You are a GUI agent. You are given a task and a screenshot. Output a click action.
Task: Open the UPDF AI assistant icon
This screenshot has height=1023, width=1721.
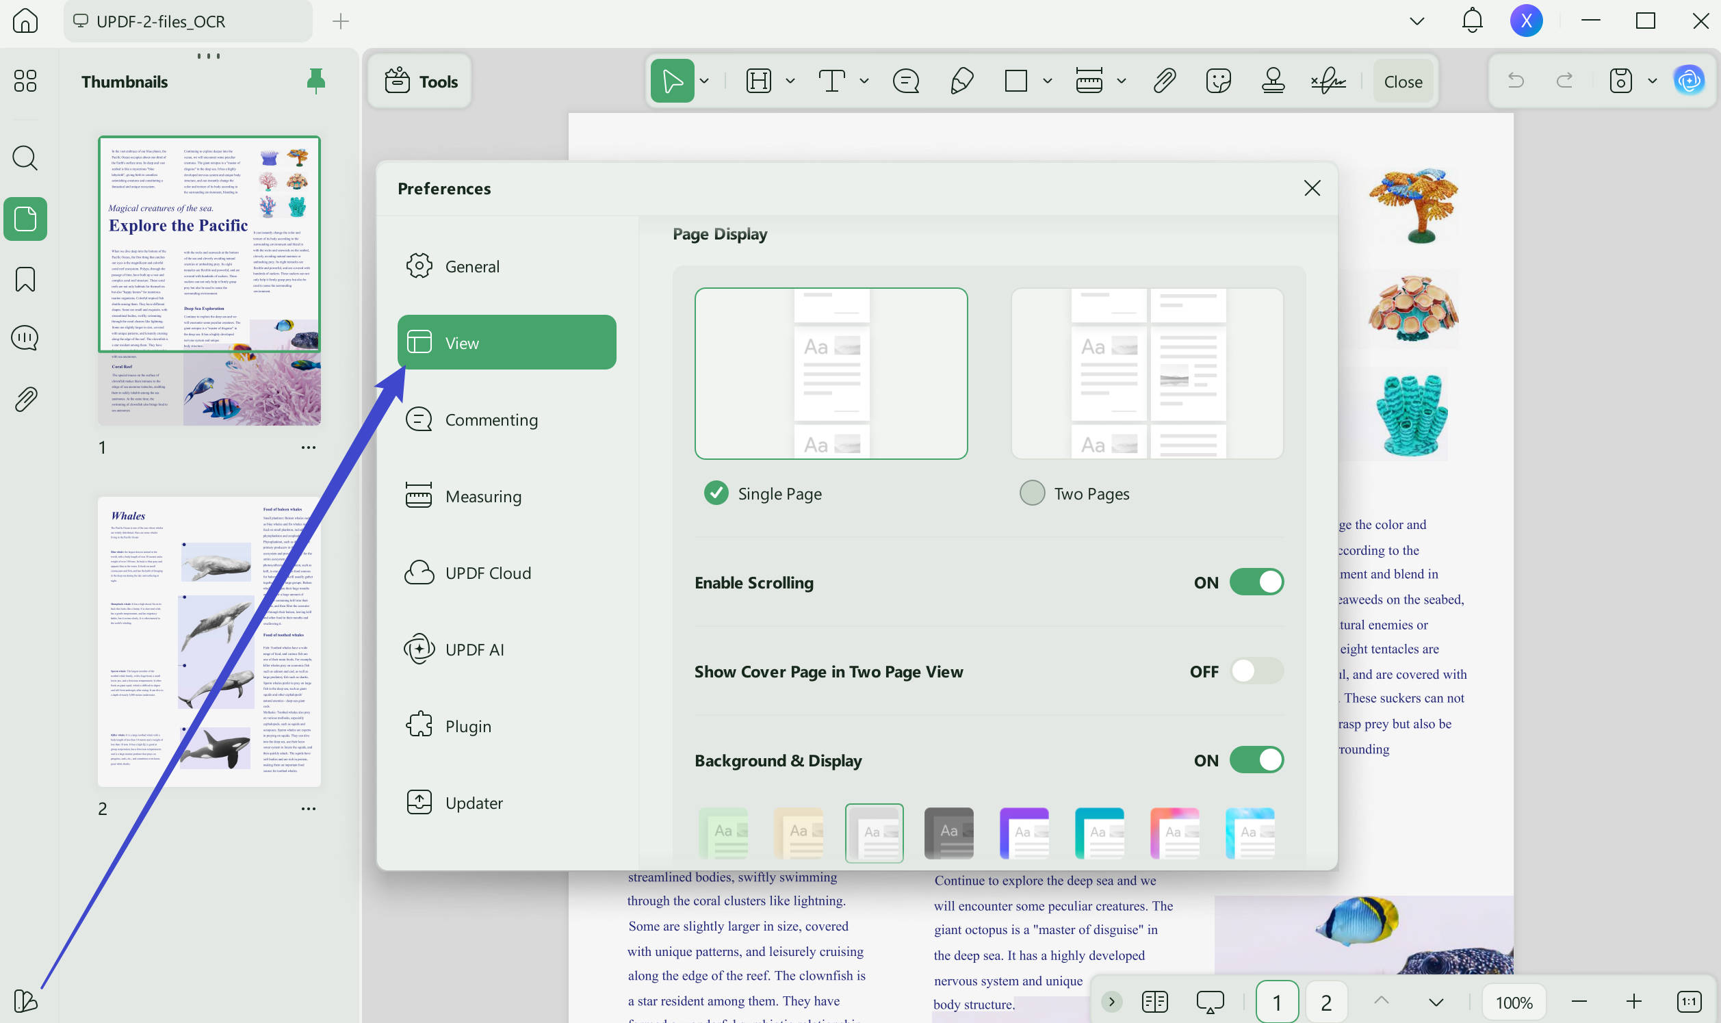click(x=1690, y=81)
